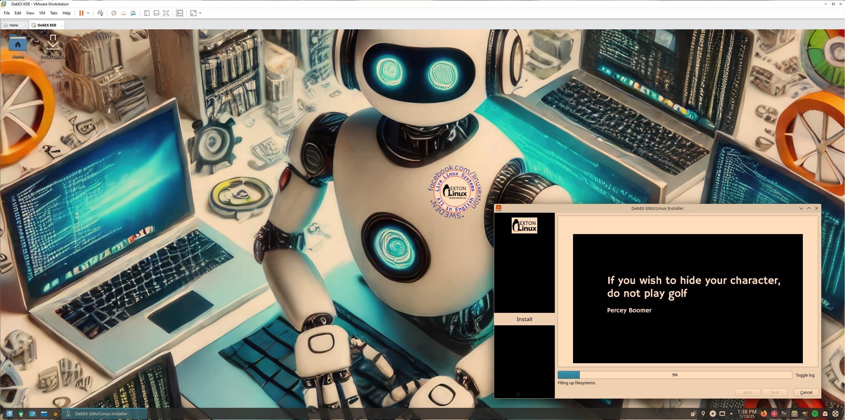Image resolution: width=845 pixels, height=420 pixels.
Task: Click the orange circular taskbar icon
Action: pyautogui.click(x=56, y=414)
